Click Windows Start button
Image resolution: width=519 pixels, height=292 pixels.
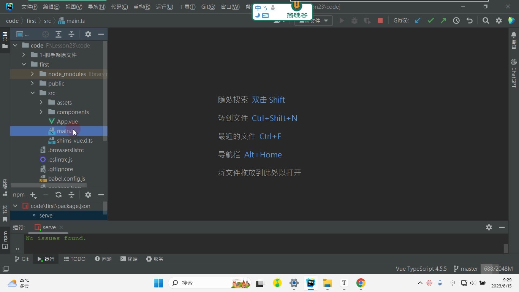click(158, 283)
